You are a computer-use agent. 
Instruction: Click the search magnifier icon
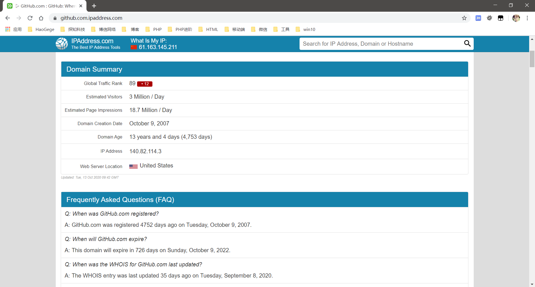coord(467,43)
